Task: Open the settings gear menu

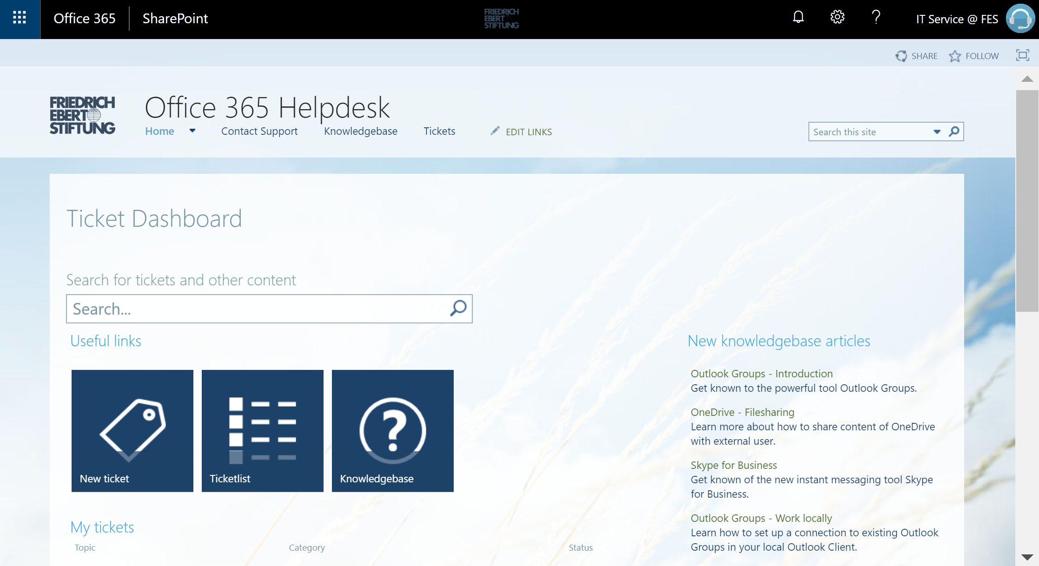Action: 837,18
